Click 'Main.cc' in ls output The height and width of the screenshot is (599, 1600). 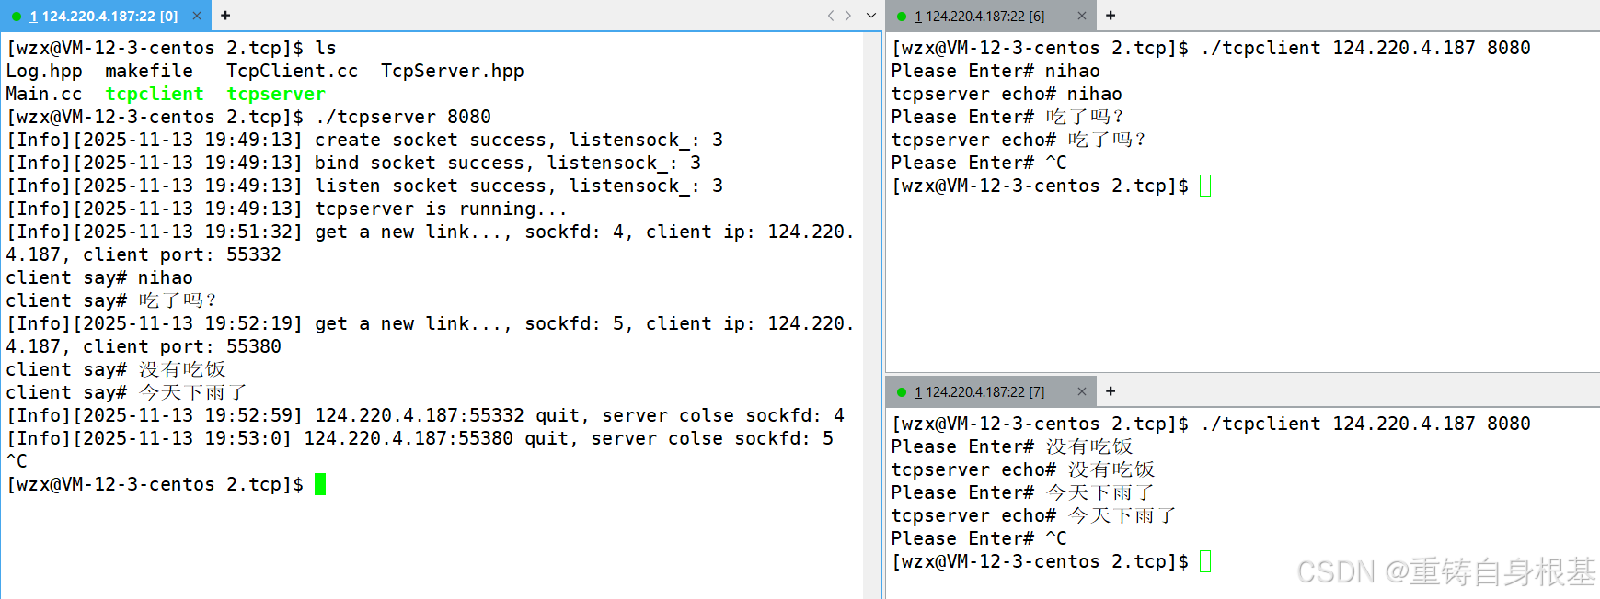44,94
